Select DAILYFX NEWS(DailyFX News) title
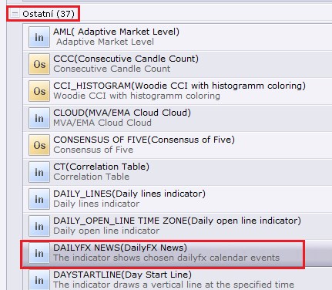332x290 pixels. coord(120,248)
